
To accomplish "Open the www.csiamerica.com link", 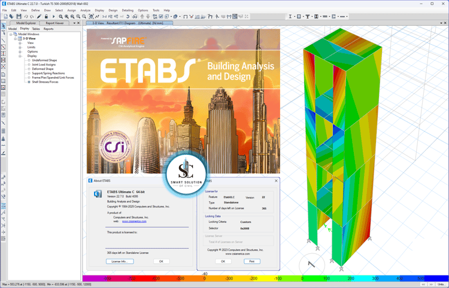I will point(134,222).
